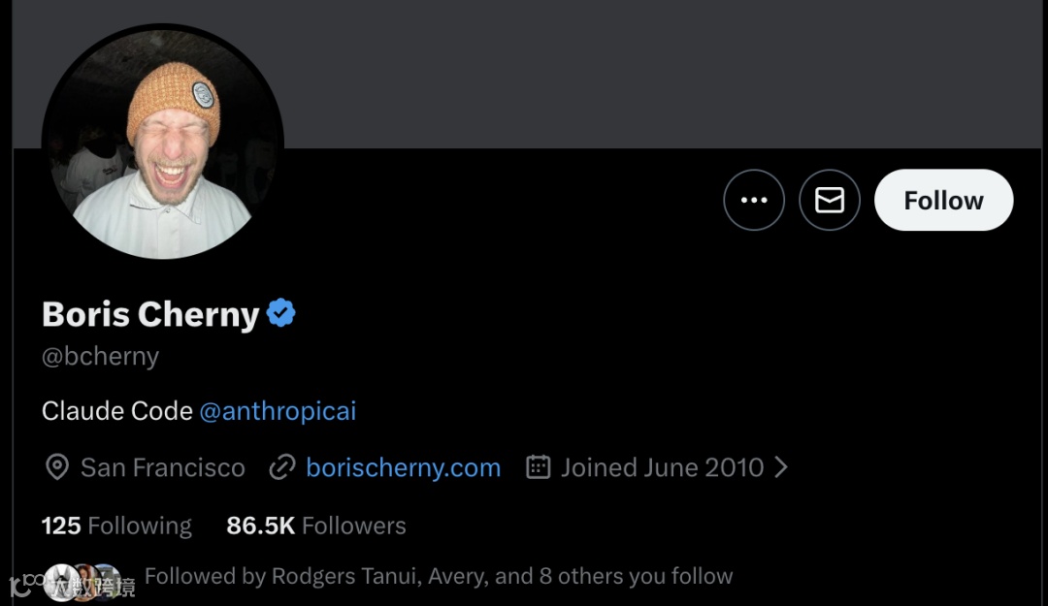The width and height of the screenshot is (1048, 606).
Task: Click the location pin icon
Action: click(x=57, y=467)
